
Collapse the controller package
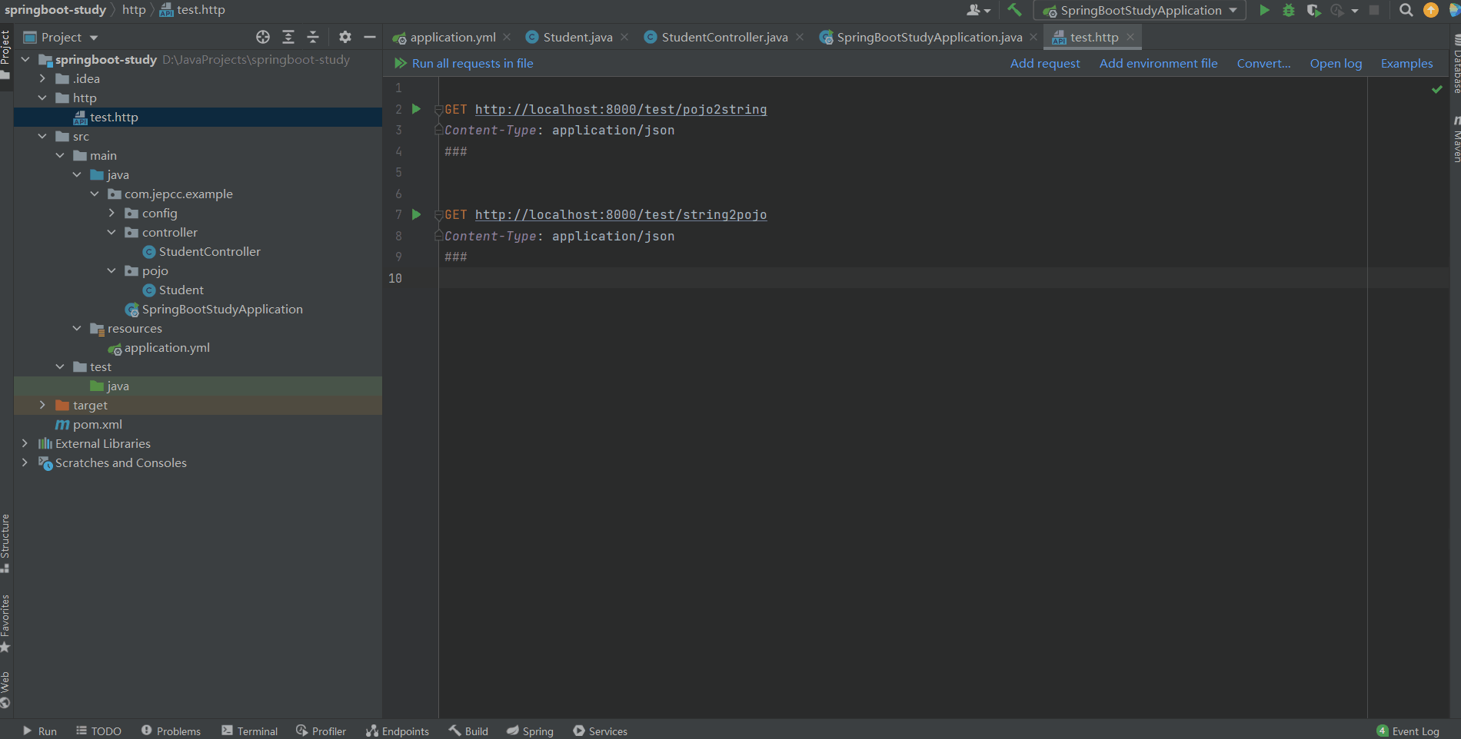click(x=111, y=232)
